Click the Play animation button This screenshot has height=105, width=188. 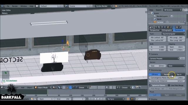[x=98, y=99]
